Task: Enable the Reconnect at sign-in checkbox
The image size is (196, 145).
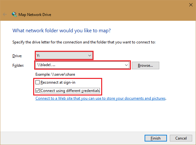Action: coord(38,83)
